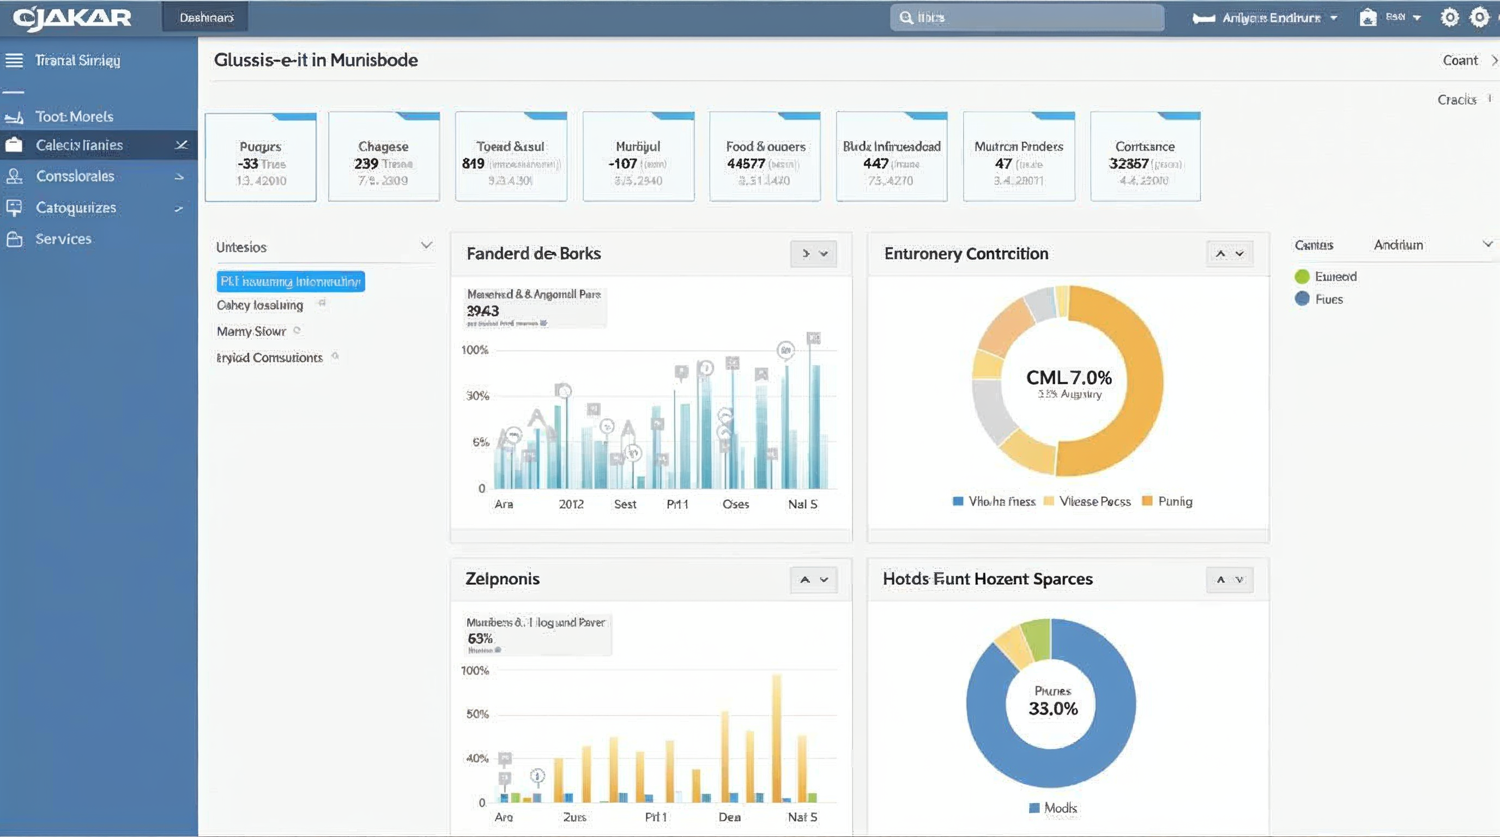Toggle the down arrow on Zelpnonis panel

coord(824,580)
